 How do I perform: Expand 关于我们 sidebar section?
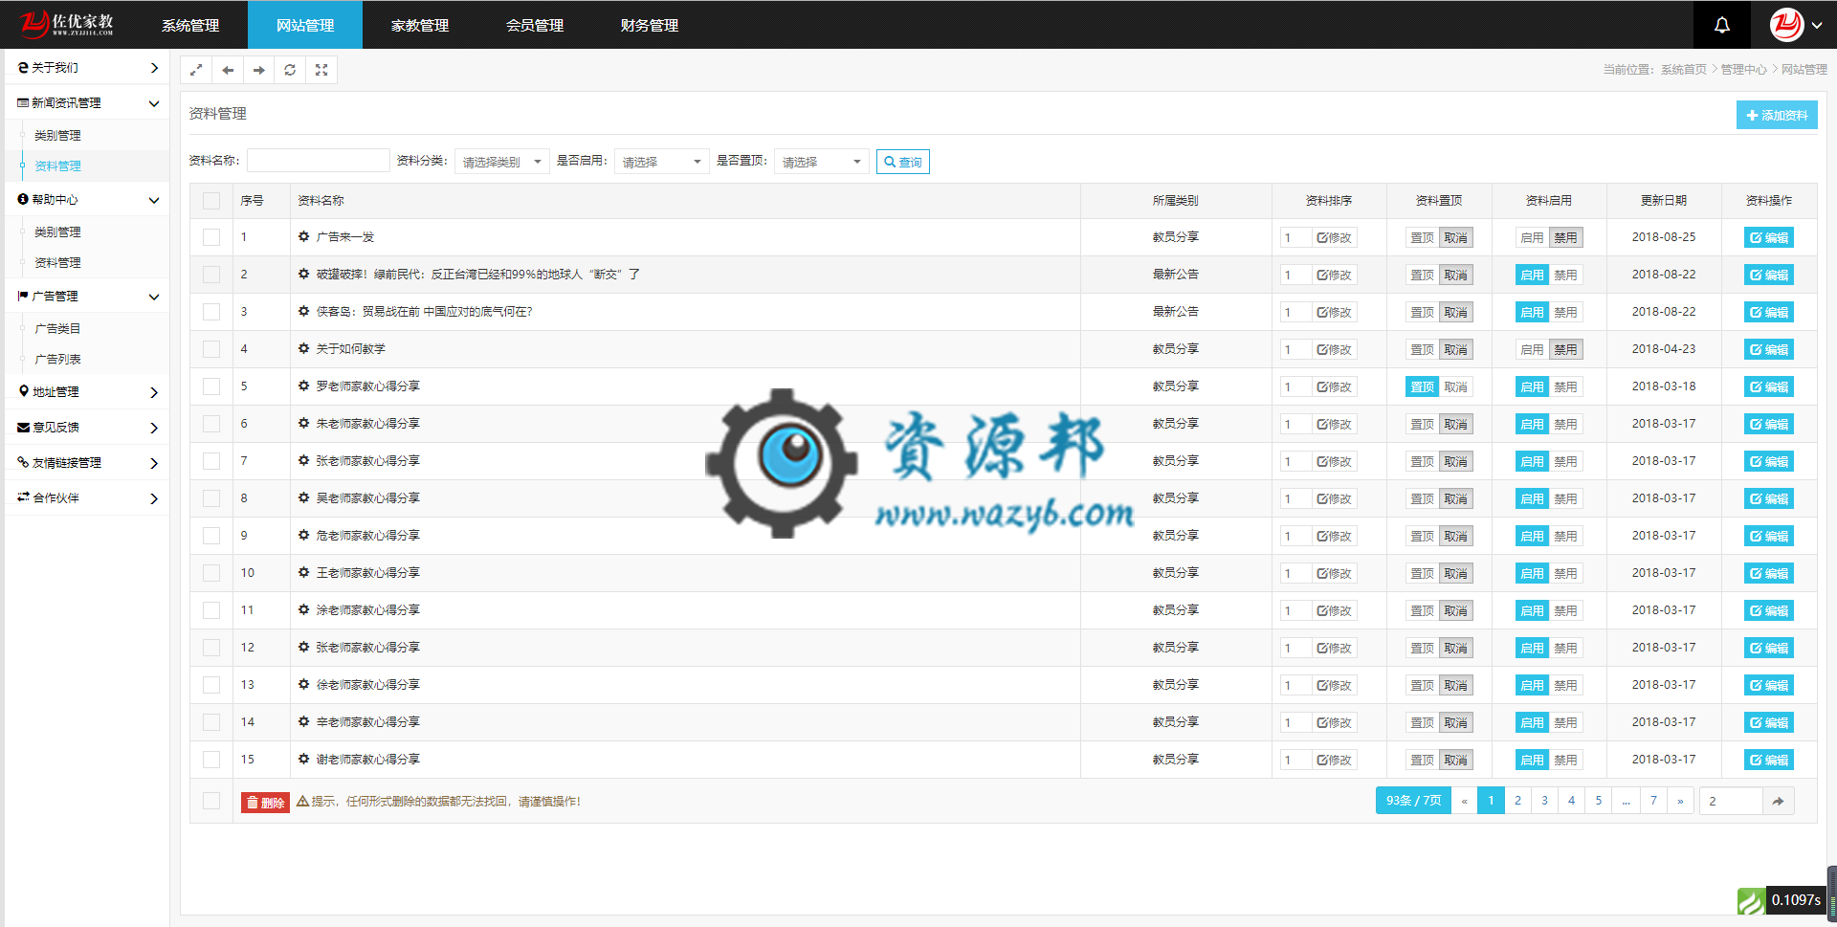(87, 68)
